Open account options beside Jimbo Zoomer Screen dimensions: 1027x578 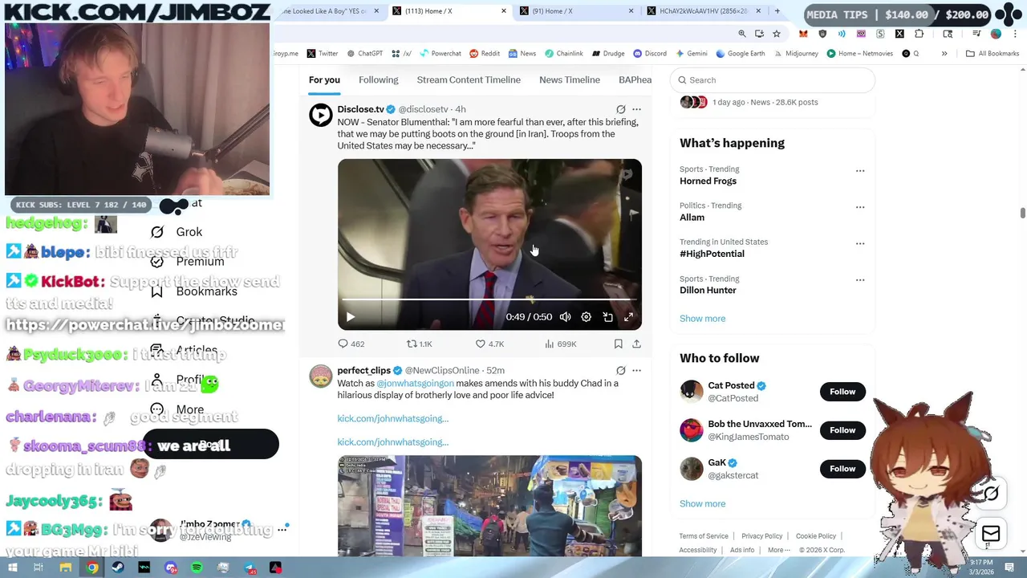coord(282,530)
